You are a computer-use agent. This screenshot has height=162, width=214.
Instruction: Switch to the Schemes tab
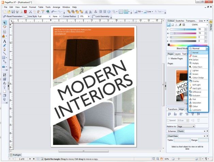(172, 131)
